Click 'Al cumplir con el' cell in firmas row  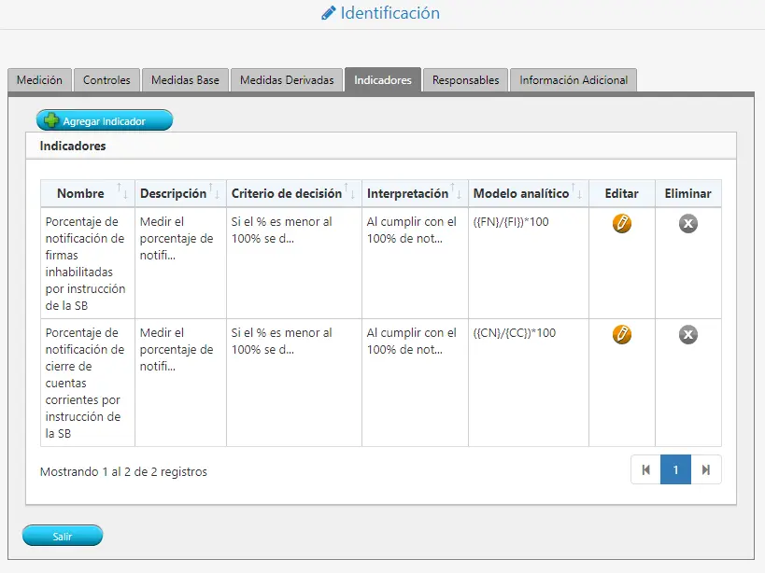tap(415, 263)
